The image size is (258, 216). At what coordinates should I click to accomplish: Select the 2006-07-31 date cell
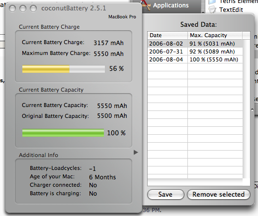(166, 52)
